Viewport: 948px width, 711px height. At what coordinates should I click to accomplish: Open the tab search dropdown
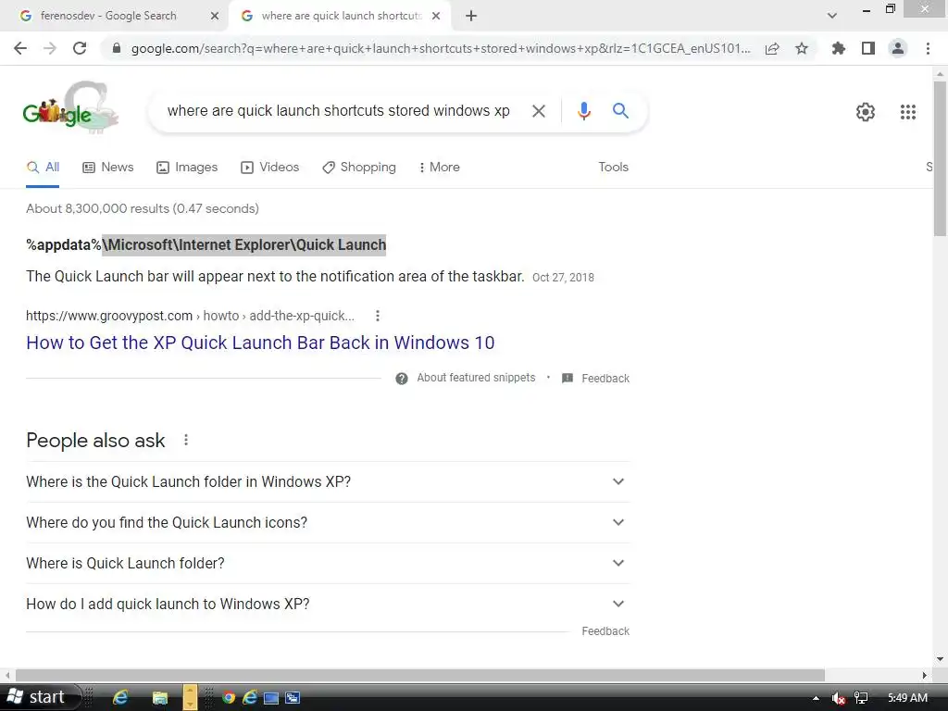(x=832, y=16)
